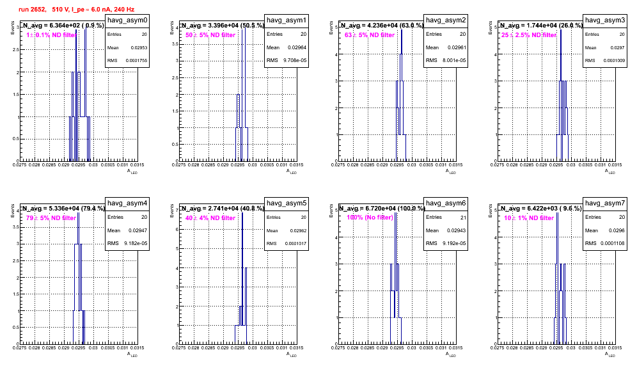Click the 40± 4% ND filter label
The width and height of the screenshot is (637, 366).
click(210, 218)
